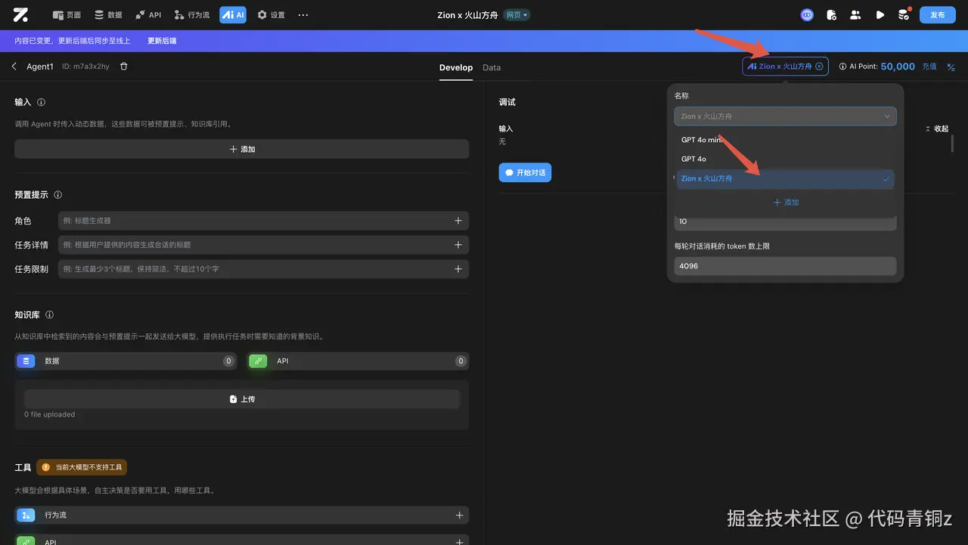Select GPT 4o from model list
This screenshot has height=545, width=968.
[785, 159]
